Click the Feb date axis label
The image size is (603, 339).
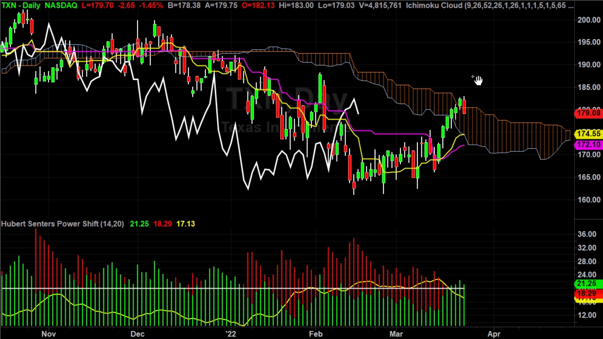tap(316, 334)
